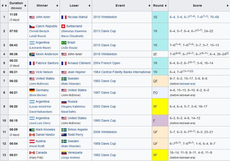Image resolution: width=230 pixels, height=161 pixels.
Task: Click the South Africa flag beside Kevin Anderson
Action: (x=32, y=54)
